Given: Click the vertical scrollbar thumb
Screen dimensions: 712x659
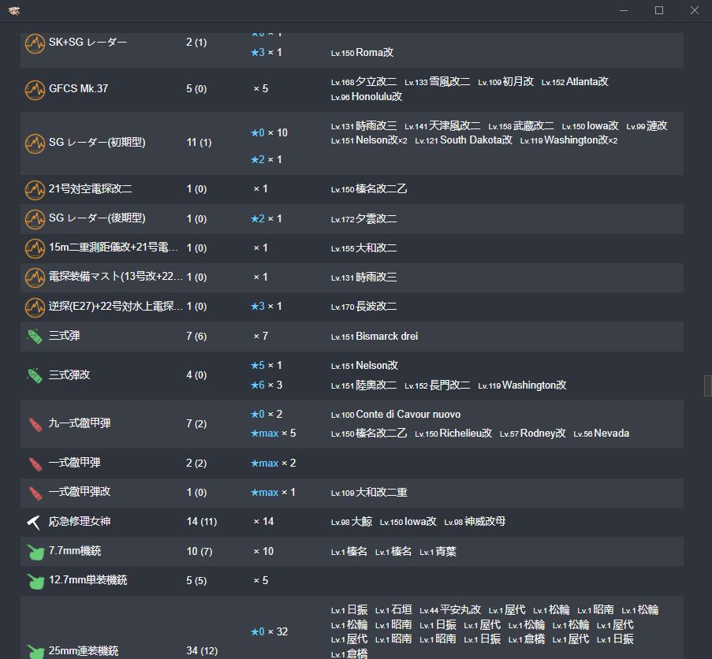Looking at the screenshot, I should click(x=707, y=385).
